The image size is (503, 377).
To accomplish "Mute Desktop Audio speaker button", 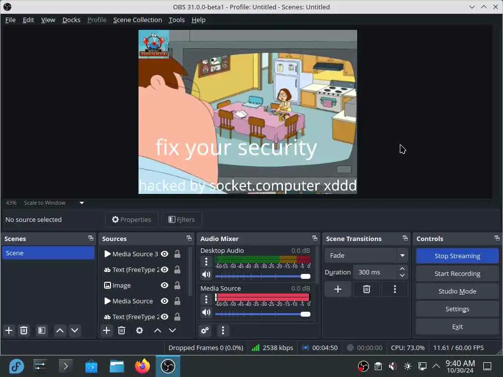I will (x=206, y=275).
